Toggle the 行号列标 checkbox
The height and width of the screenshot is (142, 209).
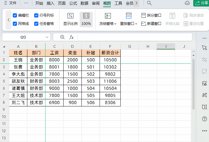(x=36, y=15)
